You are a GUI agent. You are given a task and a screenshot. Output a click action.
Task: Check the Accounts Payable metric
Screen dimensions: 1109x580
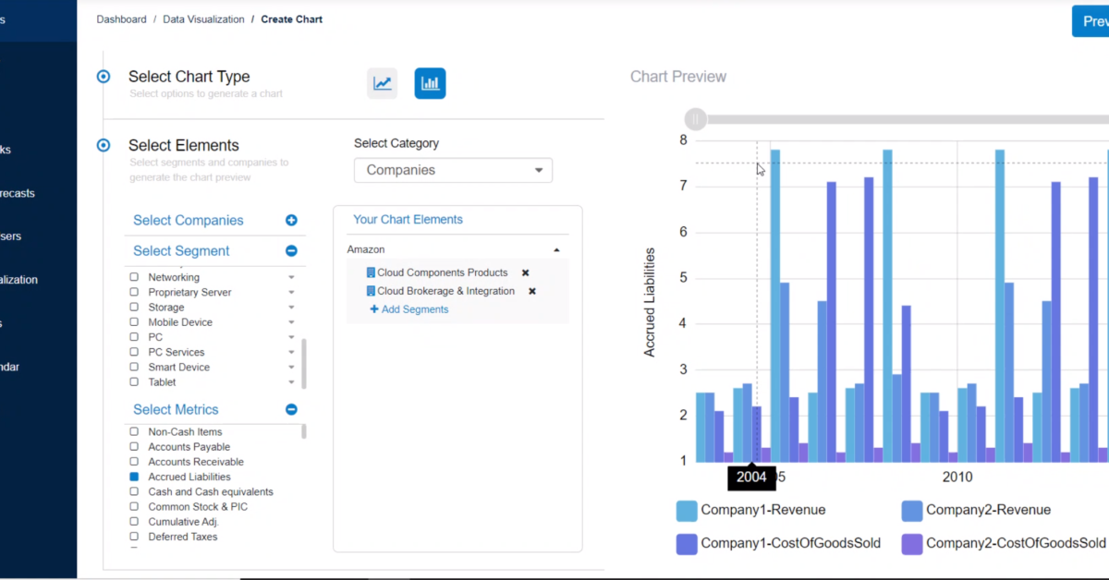coord(134,447)
